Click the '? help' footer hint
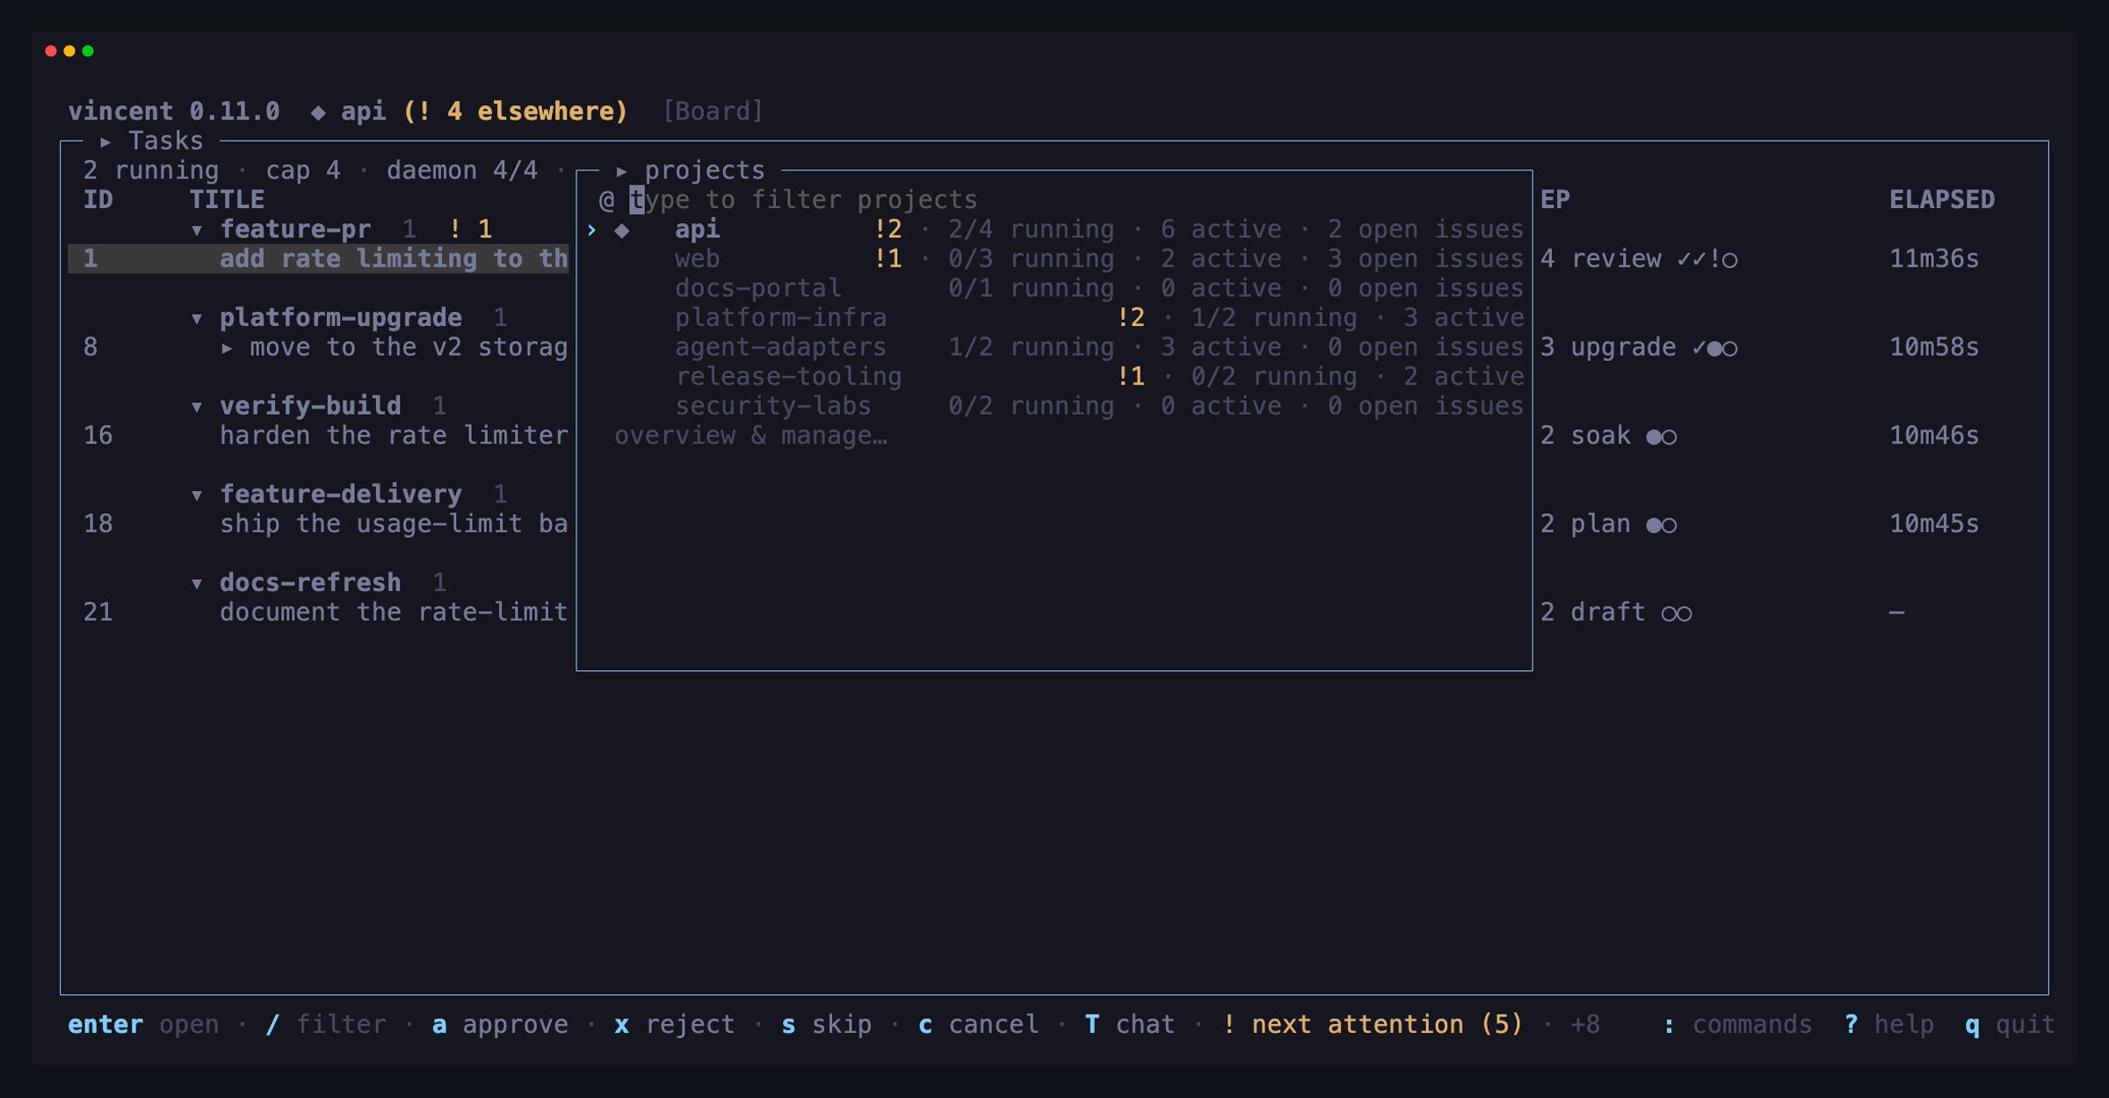Image resolution: width=2109 pixels, height=1098 pixels. tap(1888, 1025)
